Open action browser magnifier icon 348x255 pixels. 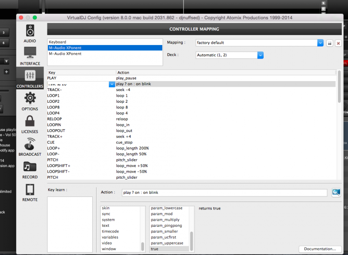[336, 193]
